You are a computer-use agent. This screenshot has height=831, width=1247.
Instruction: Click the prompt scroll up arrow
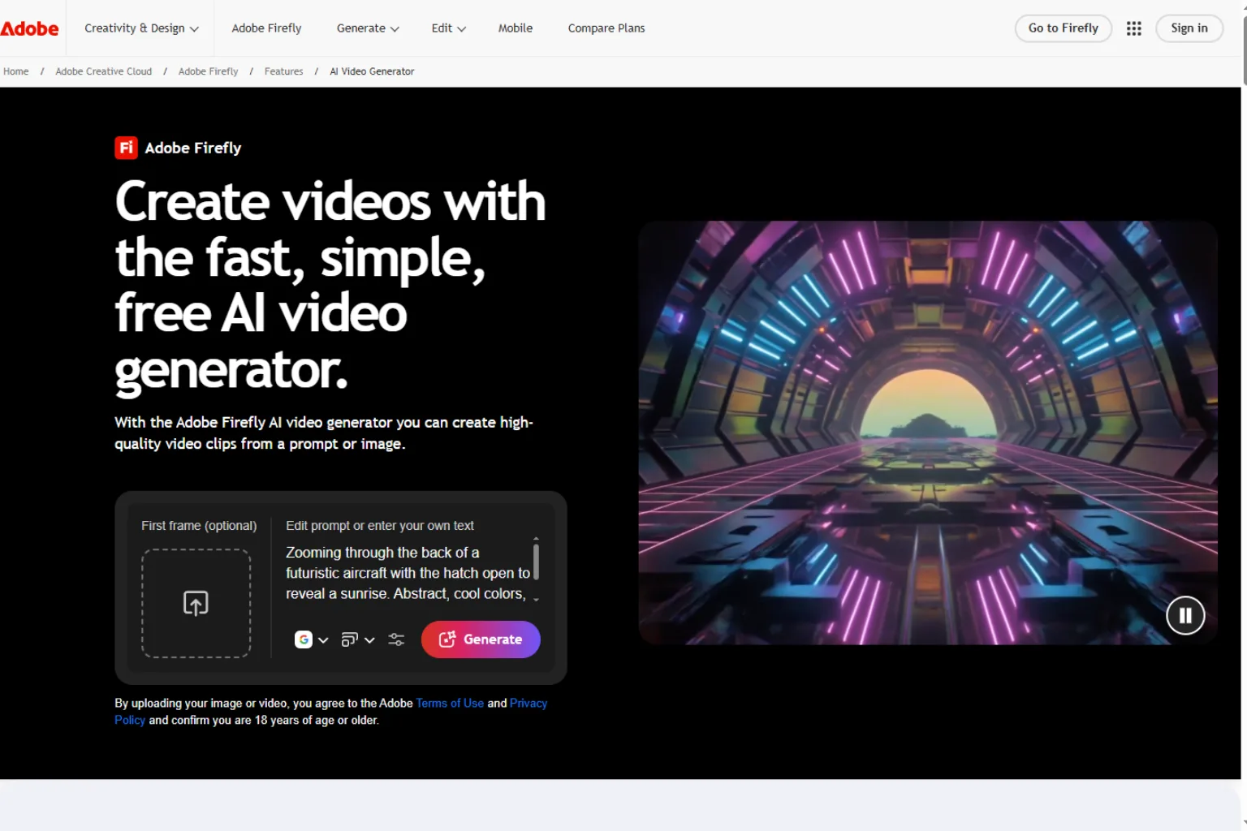click(x=536, y=539)
